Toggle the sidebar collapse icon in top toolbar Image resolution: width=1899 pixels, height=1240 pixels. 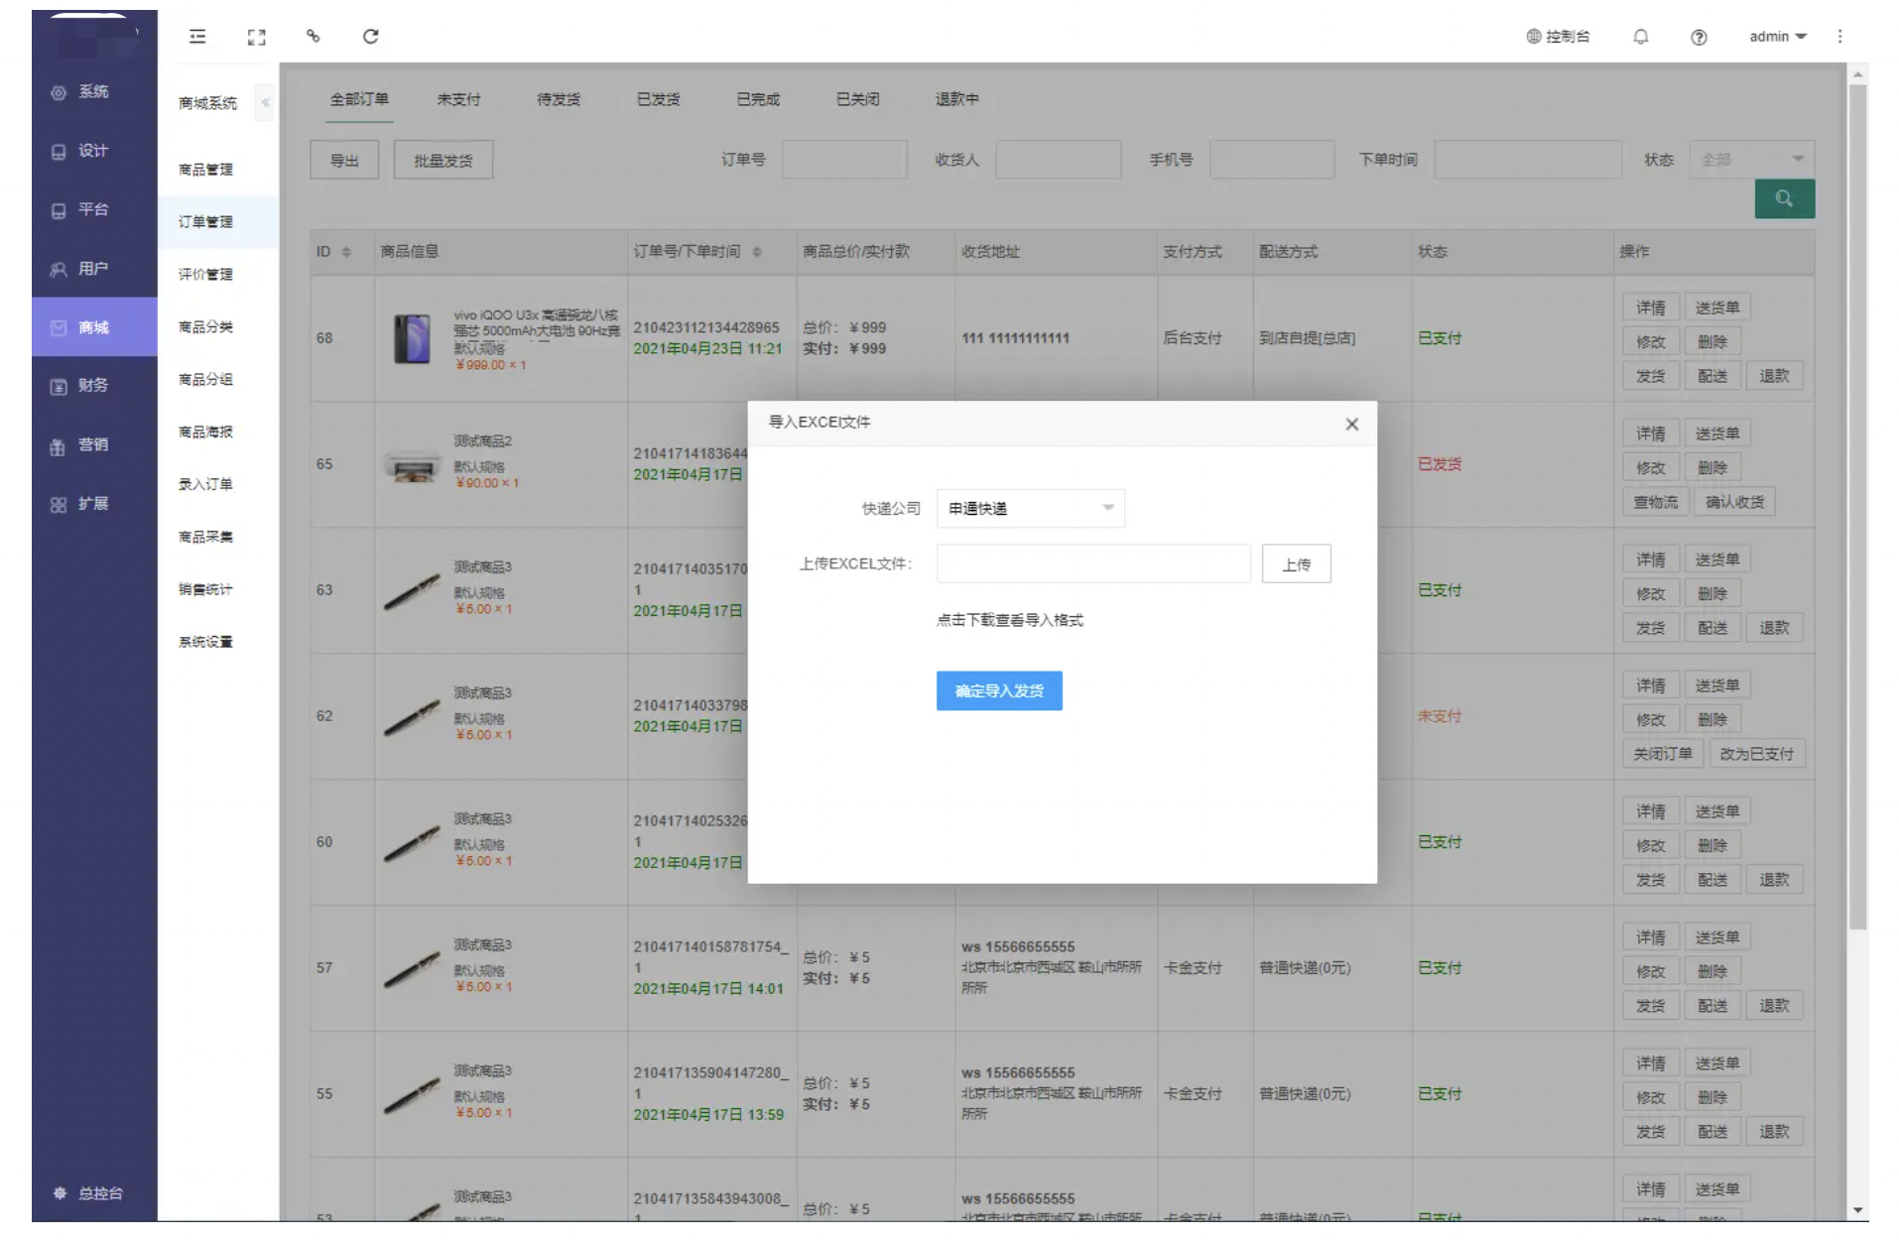tap(197, 37)
